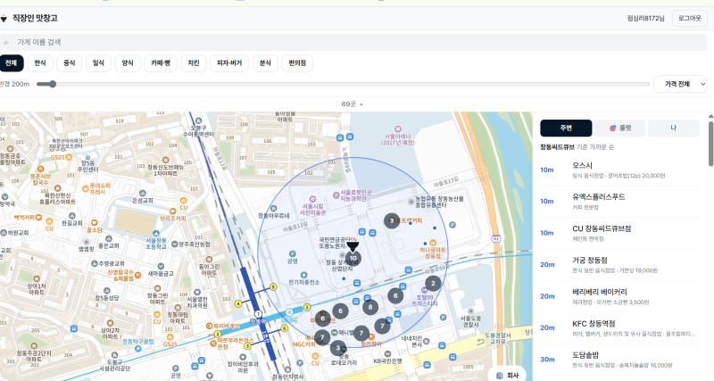Click the 전기차충전소 charging station icon
Screen dimensions: 714x381
(x=303, y=275)
